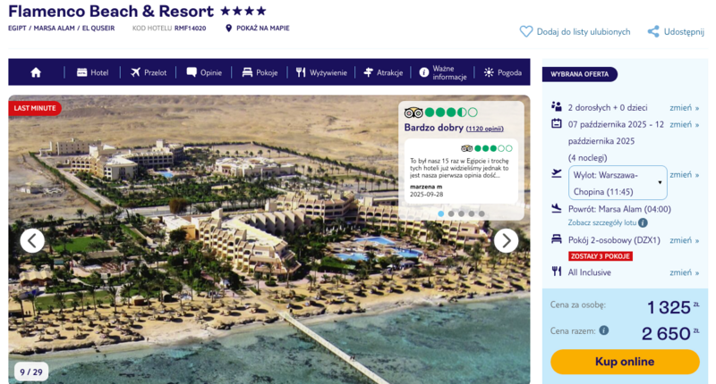
Task: Open the Wylot Warszawa-Chopina departure dropdown
Action: (x=618, y=183)
